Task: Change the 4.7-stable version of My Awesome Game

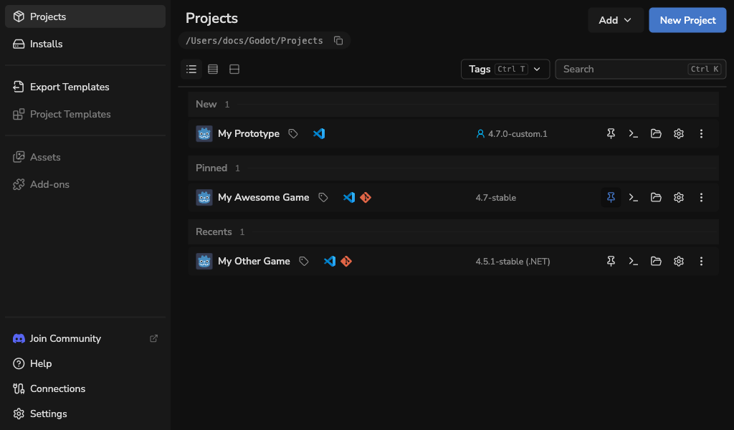Action: click(x=496, y=198)
